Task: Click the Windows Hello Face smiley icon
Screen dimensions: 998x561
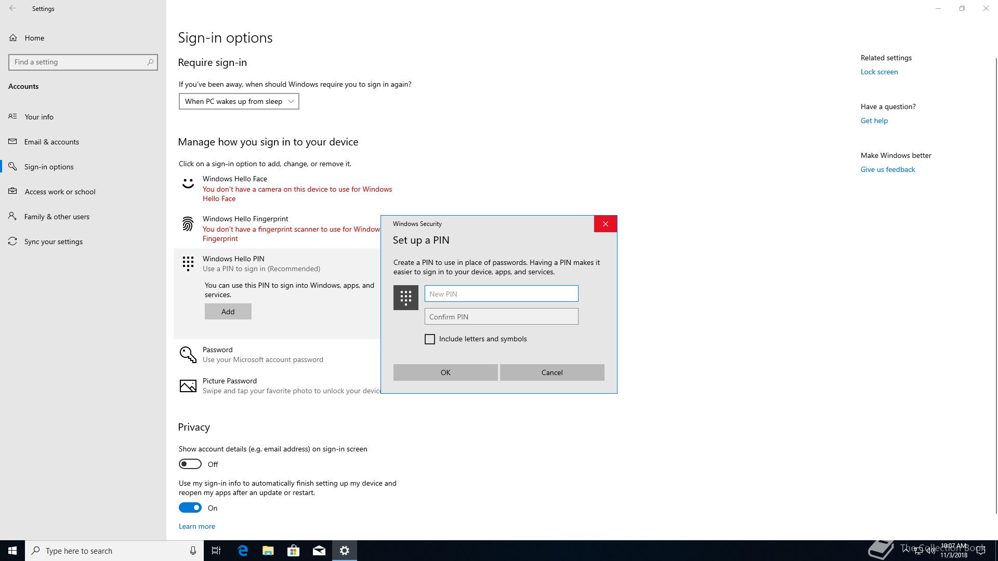Action: tap(188, 183)
